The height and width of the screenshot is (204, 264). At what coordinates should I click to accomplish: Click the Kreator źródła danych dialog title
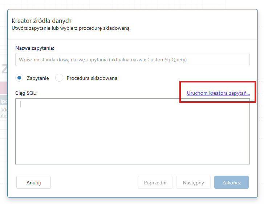point(41,21)
